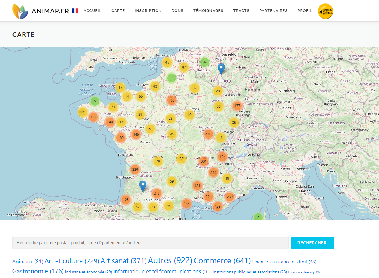The width and height of the screenshot is (379, 278).
Task: Open the Carte menu item
Action: pyautogui.click(x=118, y=11)
